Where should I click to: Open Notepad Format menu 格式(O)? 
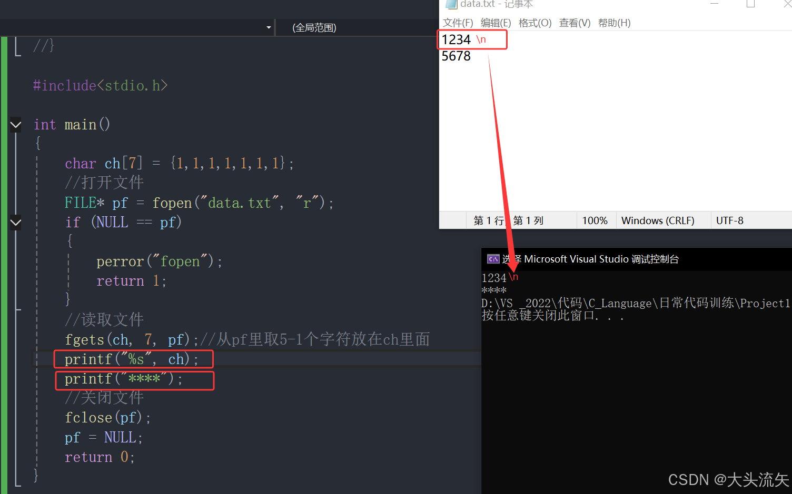tap(535, 23)
